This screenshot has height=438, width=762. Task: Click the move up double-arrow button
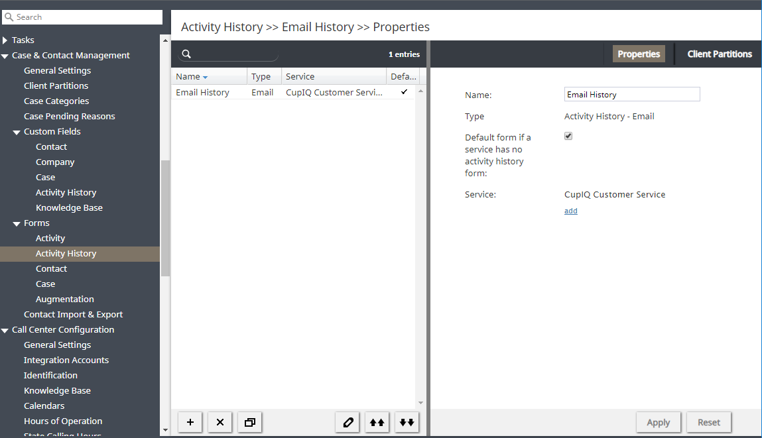pos(377,422)
